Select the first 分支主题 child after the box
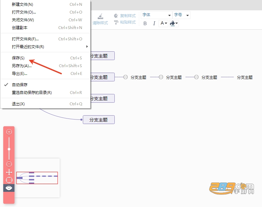 [138, 78]
